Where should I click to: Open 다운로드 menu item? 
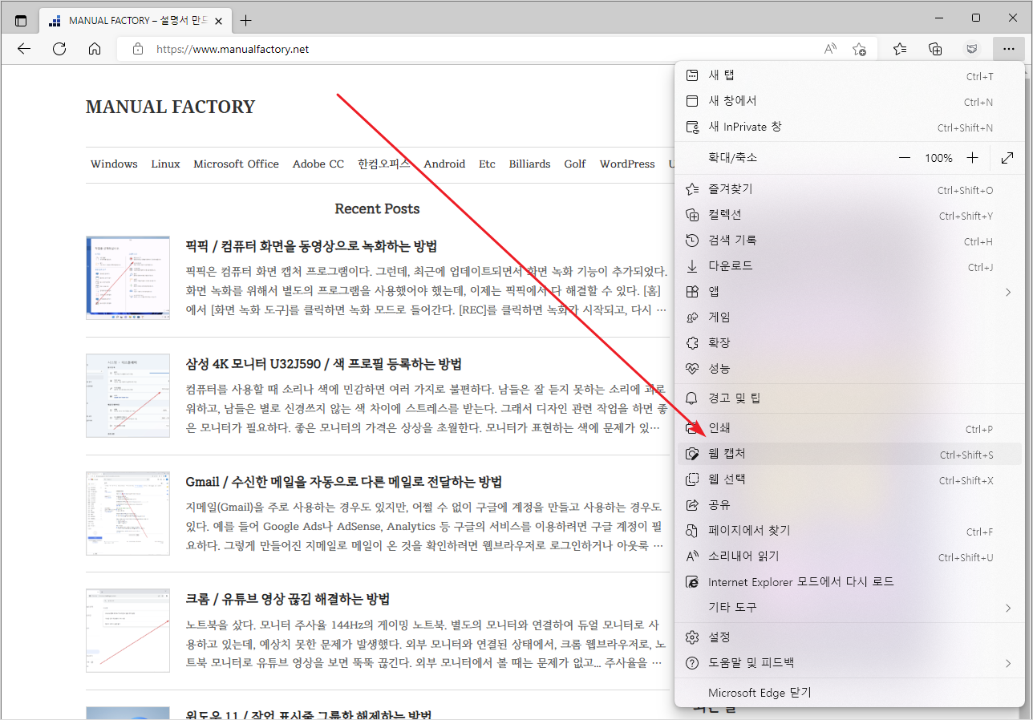849,266
